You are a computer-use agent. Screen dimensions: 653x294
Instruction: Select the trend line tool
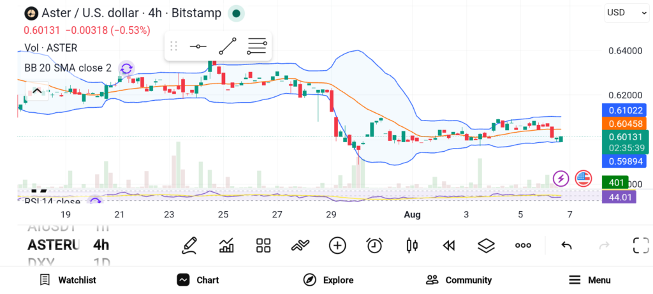click(228, 46)
